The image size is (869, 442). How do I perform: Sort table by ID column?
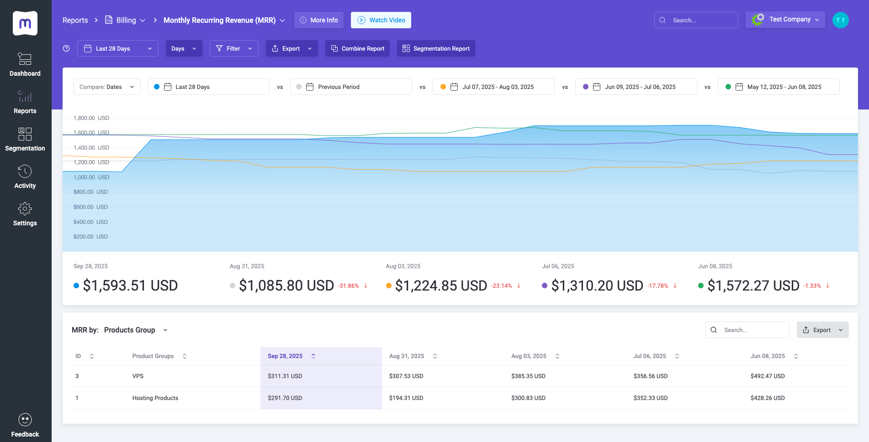click(92, 356)
